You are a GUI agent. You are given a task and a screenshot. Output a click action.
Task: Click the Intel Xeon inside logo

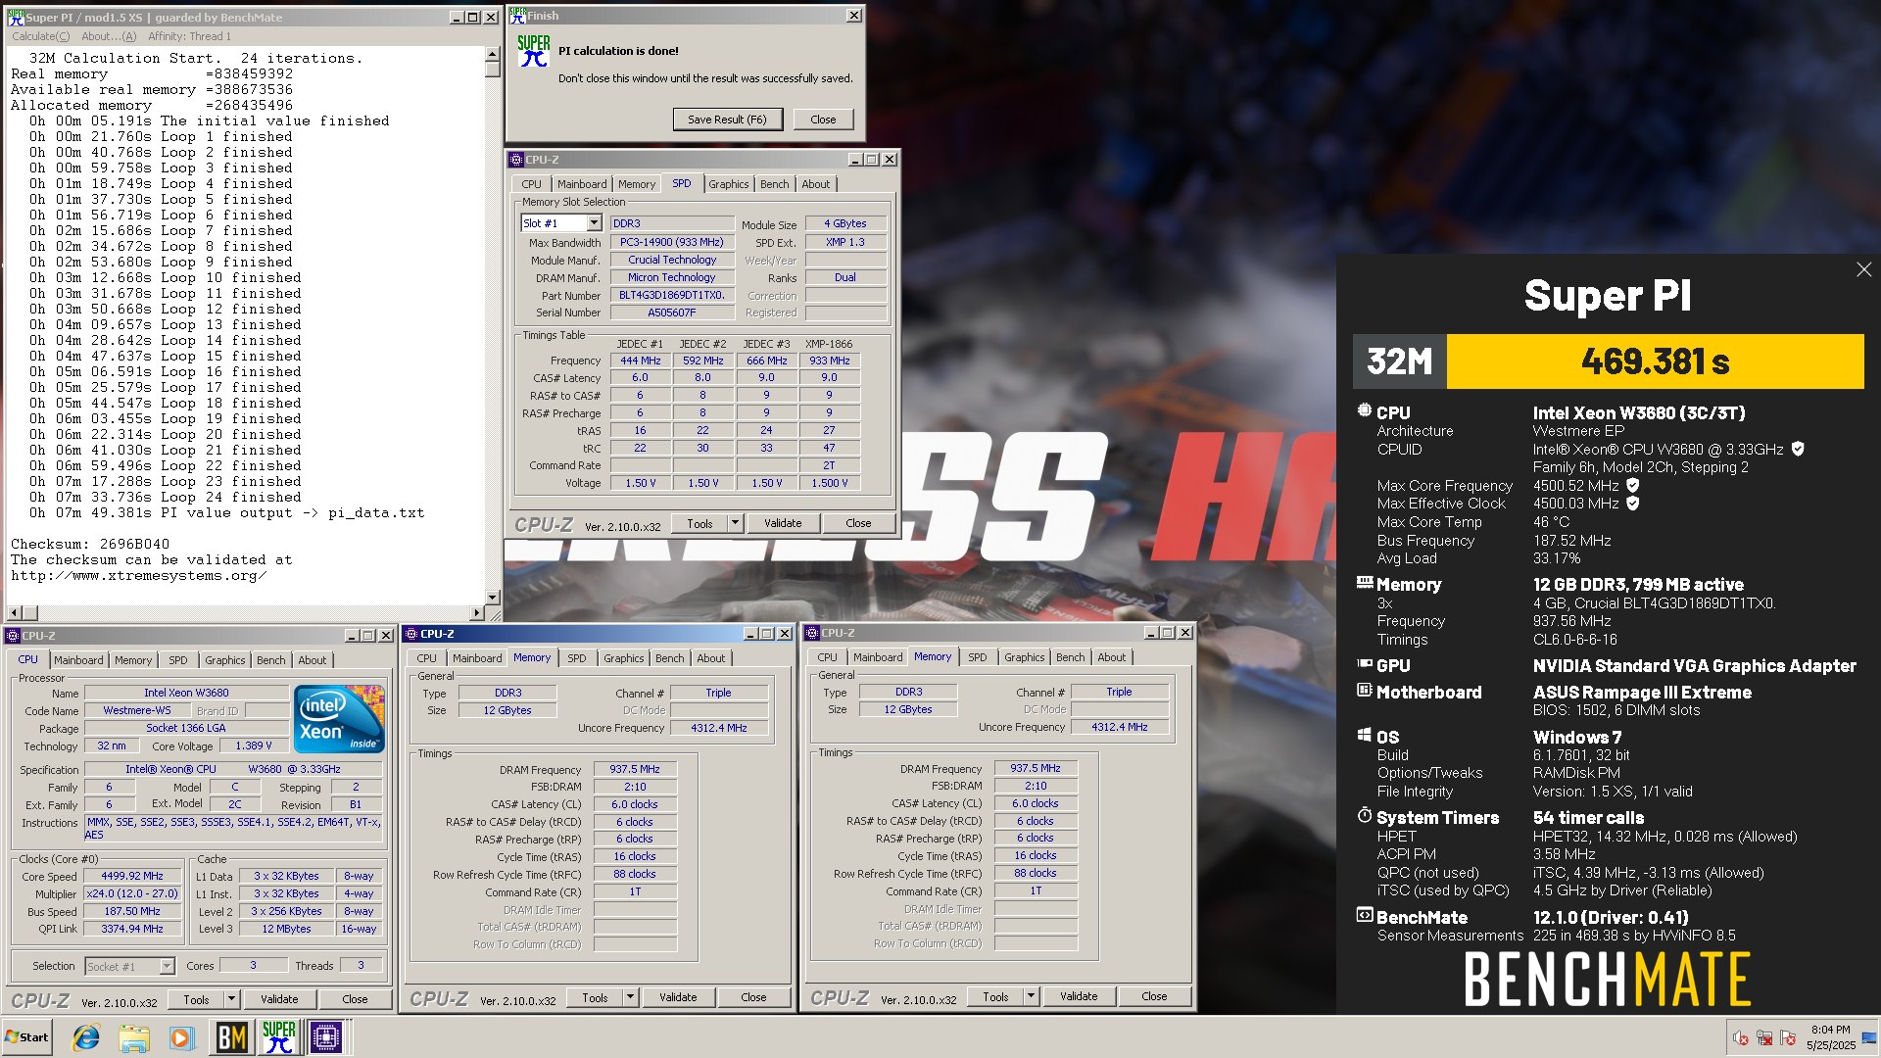coord(339,719)
